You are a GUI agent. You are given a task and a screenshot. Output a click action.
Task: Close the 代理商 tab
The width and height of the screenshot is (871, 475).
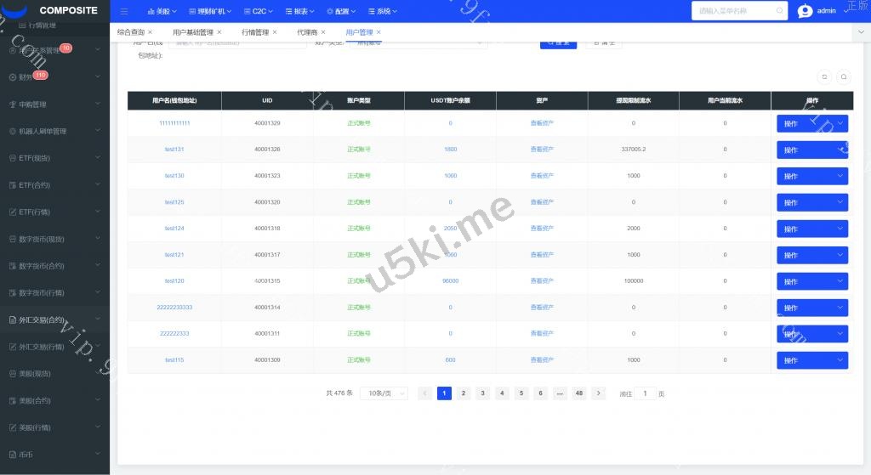tap(324, 32)
